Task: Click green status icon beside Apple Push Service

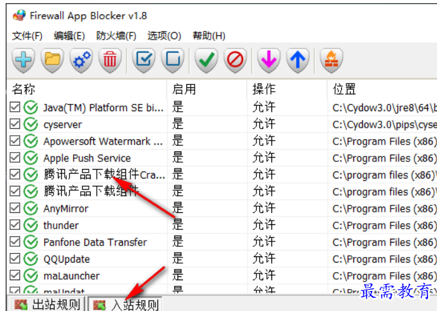Action: (x=31, y=158)
